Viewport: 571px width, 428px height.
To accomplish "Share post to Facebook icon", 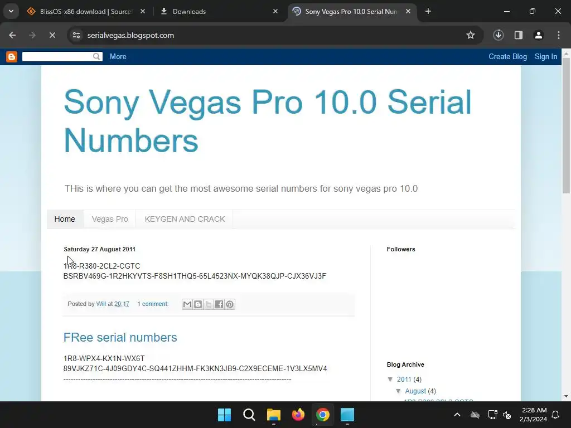I will [x=219, y=304].
